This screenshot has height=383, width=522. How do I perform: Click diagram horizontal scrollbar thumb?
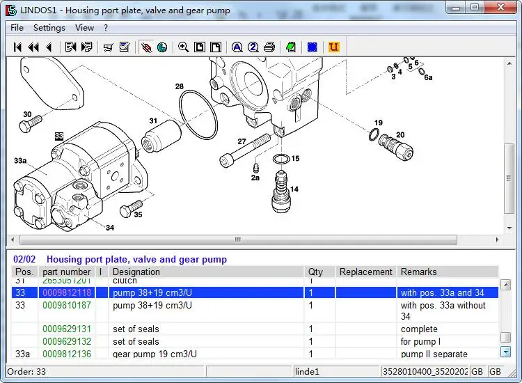(x=238, y=240)
